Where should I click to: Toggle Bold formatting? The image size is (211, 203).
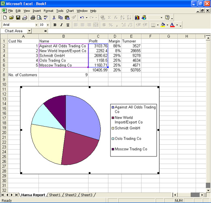(x=55, y=25)
